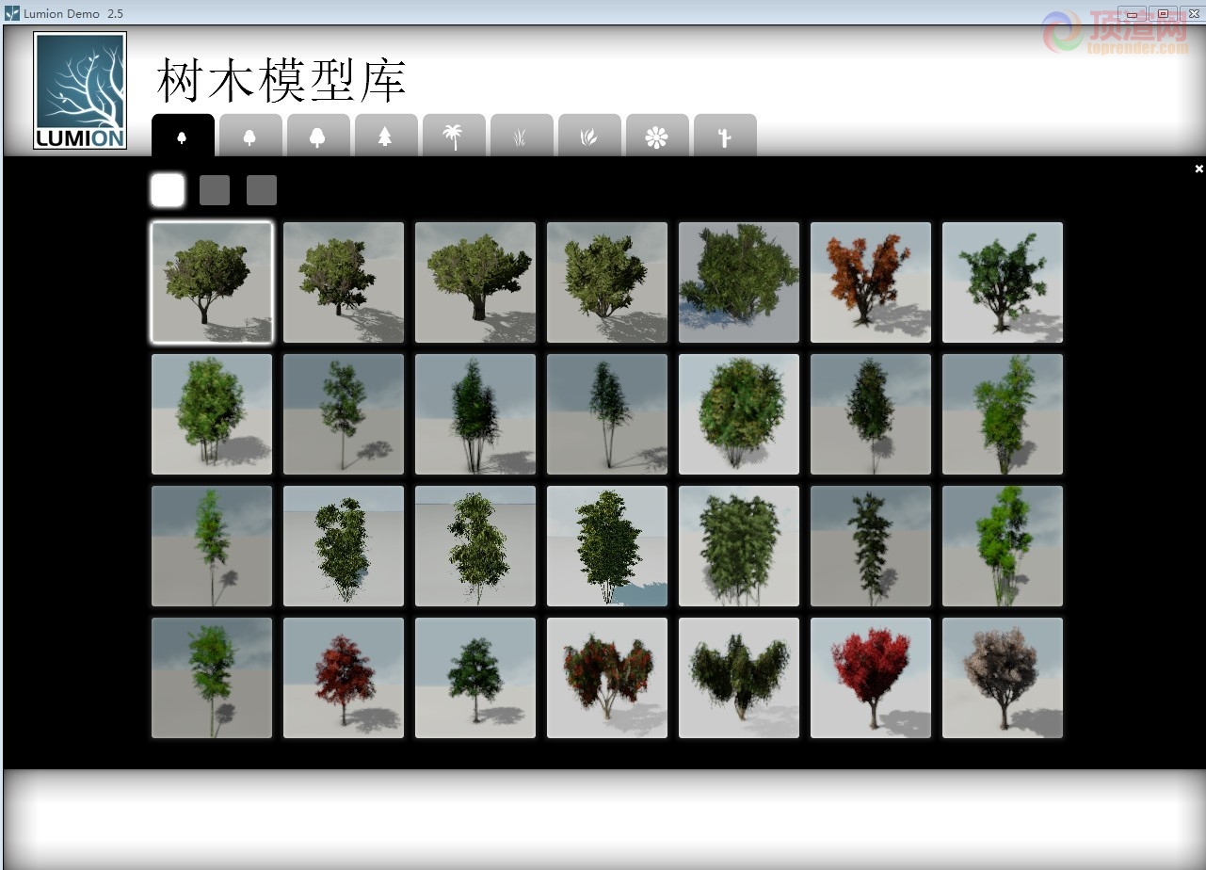Viewport: 1206px width, 870px height.
Task: Select the wide thick-trunk tree, third in top row
Action: (x=475, y=282)
